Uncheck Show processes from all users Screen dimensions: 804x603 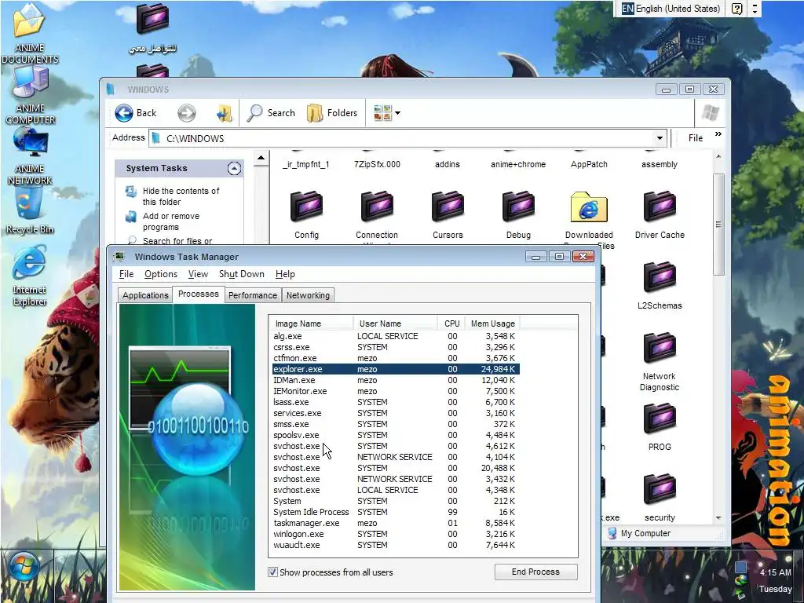click(272, 572)
